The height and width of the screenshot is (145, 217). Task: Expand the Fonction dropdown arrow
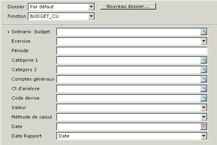91,16
